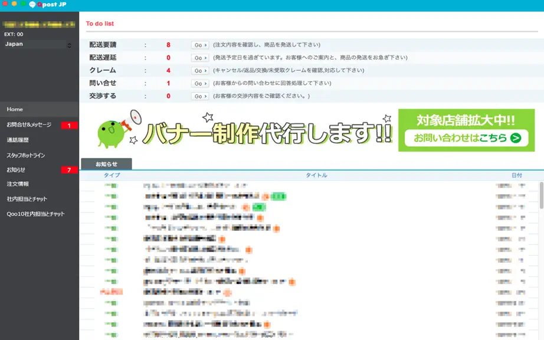Open the red badge 1 for お問合せ&メッセージ
The width and height of the screenshot is (544, 340).
click(69, 125)
